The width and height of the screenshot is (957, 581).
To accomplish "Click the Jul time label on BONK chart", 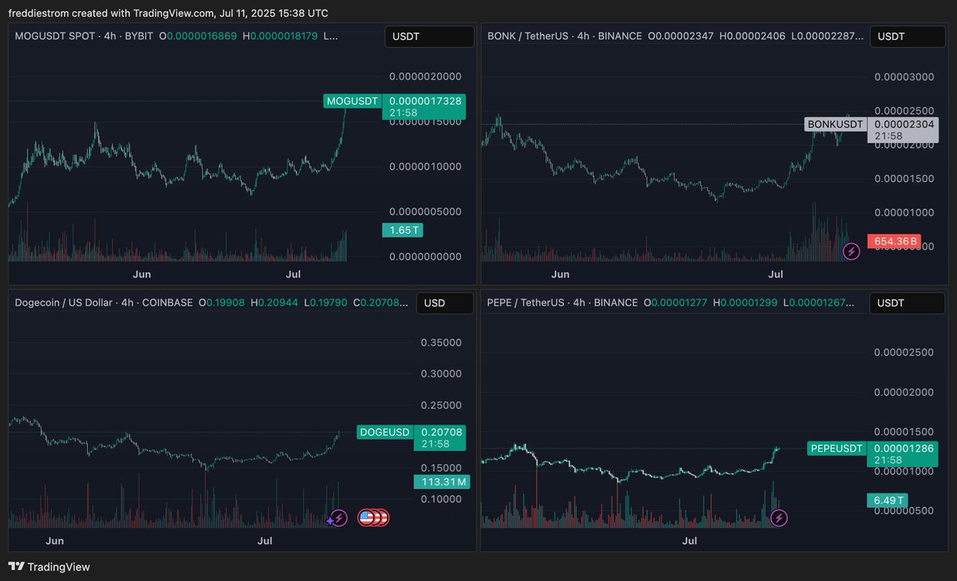I will (x=775, y=275).
